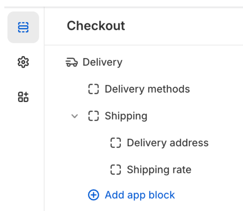Open the settings gear icon
Image resolution: width=243 pixels, height=211 pixels.
point(23,62)
